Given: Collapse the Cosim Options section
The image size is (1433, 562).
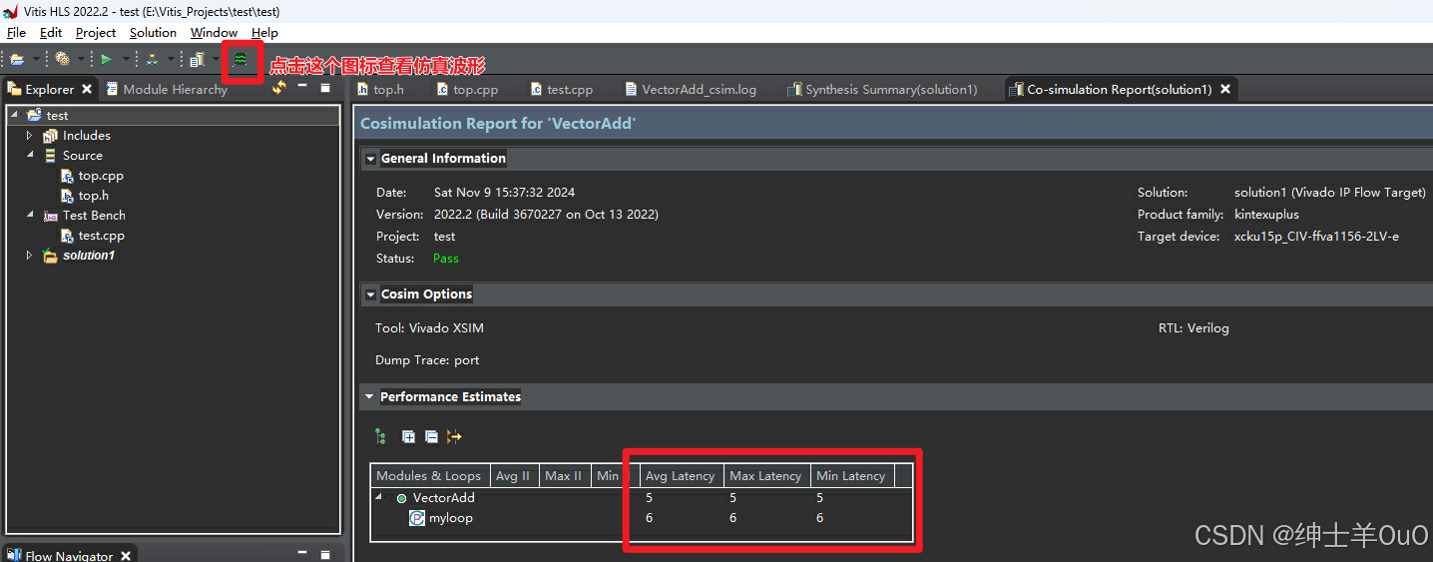Looking at the screenshot, I should [370, 294].
